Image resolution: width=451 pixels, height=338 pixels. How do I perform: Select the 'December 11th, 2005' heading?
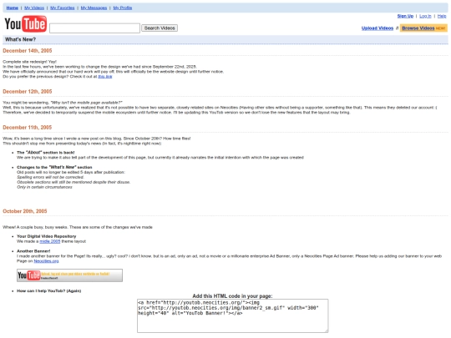coord(28,128)
